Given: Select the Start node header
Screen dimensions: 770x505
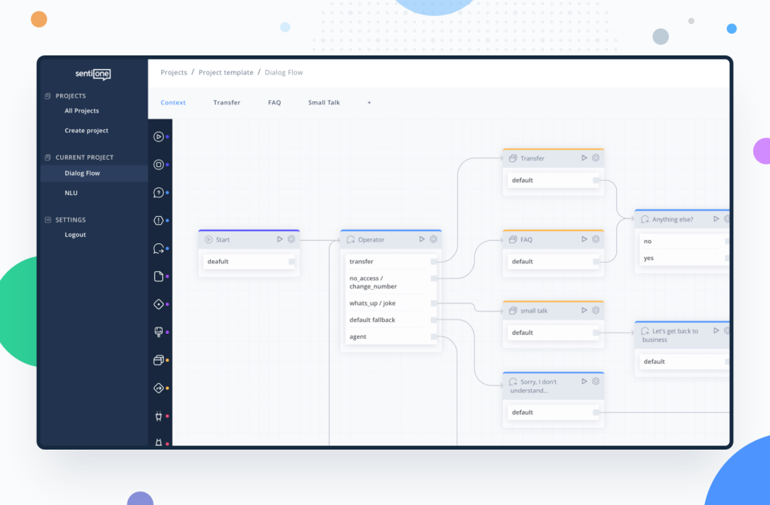Looking at the screenshot, I should point(249,239).
